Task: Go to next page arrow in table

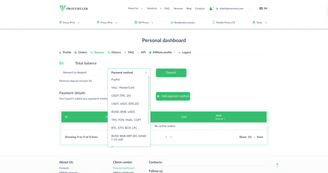Action: click(171, 137)
